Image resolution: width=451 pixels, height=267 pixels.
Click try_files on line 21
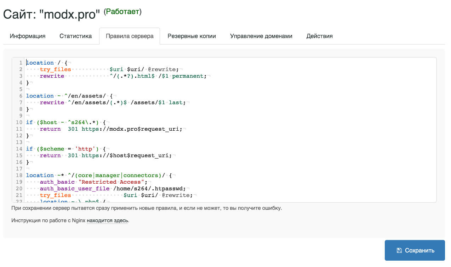pos(56,195)
